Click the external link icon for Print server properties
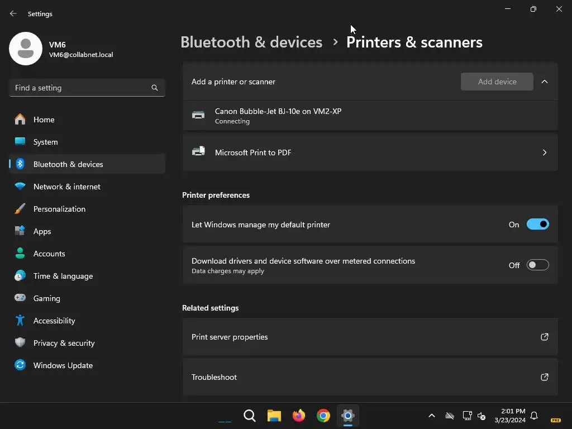The width and height of the screenshot is (572, 429). (x=544, y=337)
